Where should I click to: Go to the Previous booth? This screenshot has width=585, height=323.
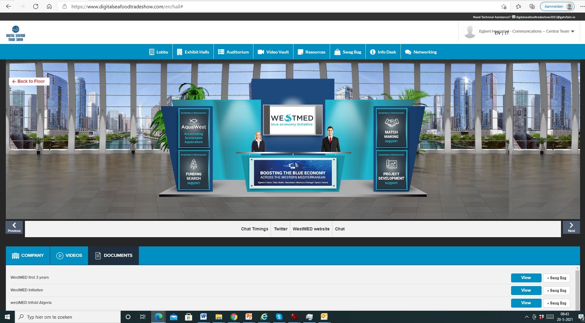click(x=14, y=227)
